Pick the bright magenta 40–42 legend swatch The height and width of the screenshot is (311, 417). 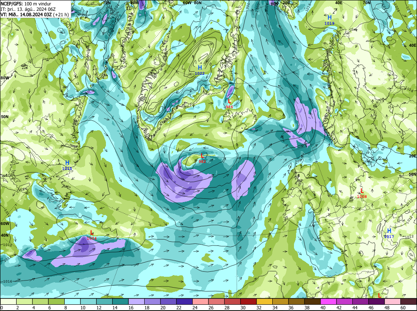(329, 301)
